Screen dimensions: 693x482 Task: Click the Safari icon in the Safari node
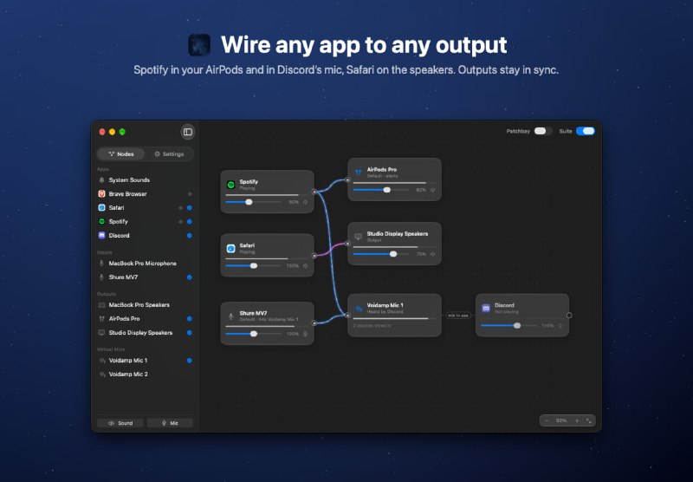(230, 249)
